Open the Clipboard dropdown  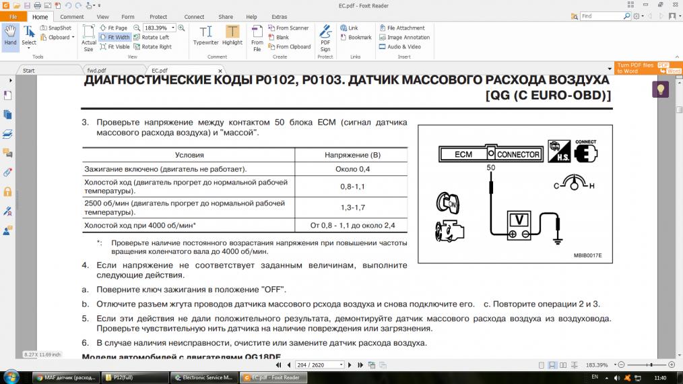57,38
